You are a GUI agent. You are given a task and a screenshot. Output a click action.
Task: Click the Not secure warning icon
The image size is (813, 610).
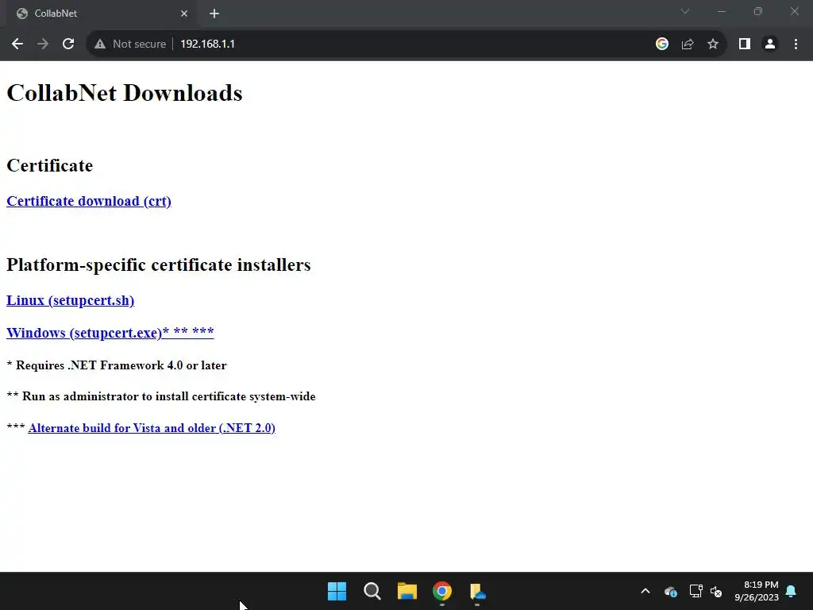pos(100,44)
